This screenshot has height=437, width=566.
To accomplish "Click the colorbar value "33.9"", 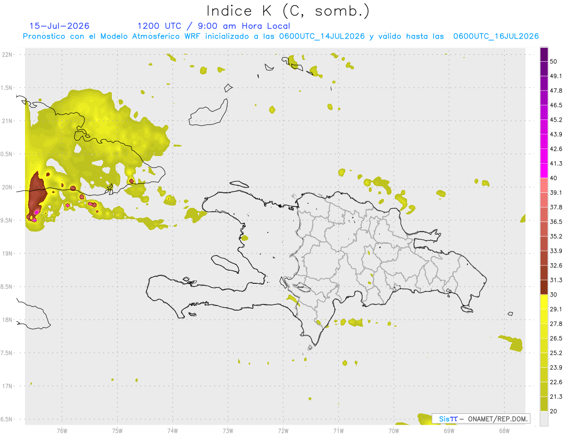I will pos(556,251).
